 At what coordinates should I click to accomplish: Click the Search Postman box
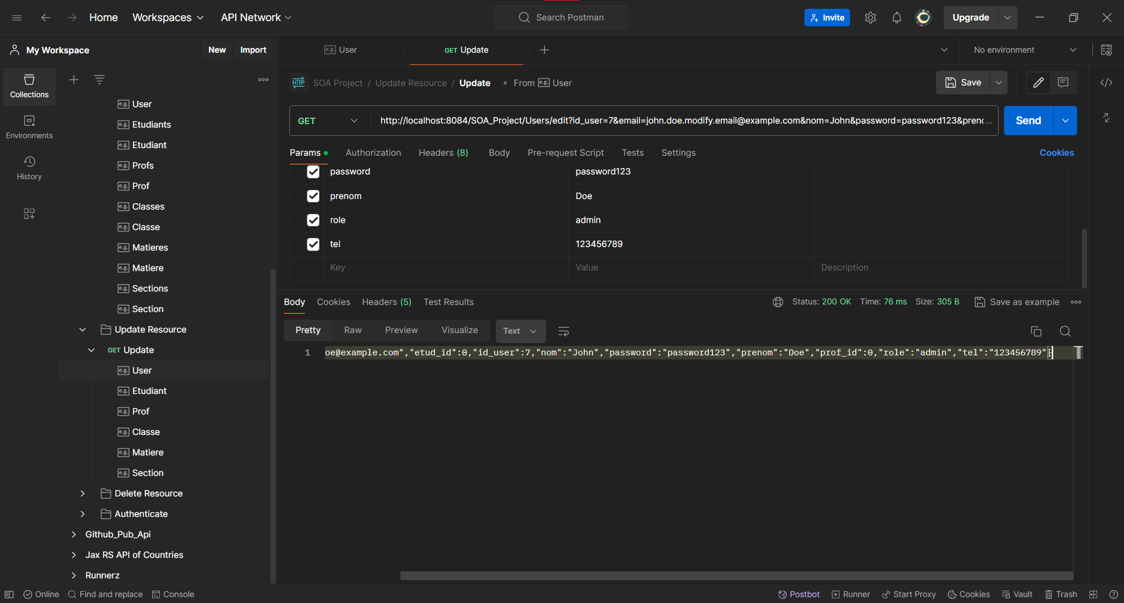(561, 18)
